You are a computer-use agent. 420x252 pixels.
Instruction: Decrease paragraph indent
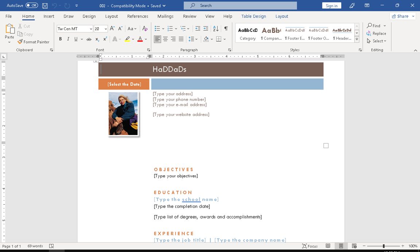(x=198, y=28)
